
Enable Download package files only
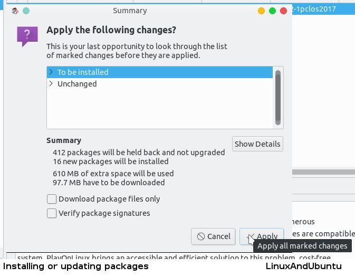coord(52,199)
